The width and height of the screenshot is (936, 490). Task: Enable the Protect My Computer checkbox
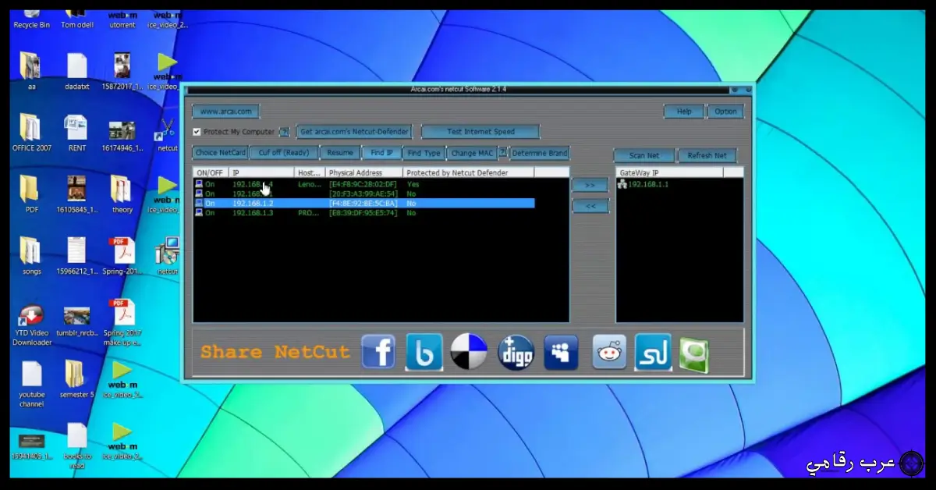(197, 131)
